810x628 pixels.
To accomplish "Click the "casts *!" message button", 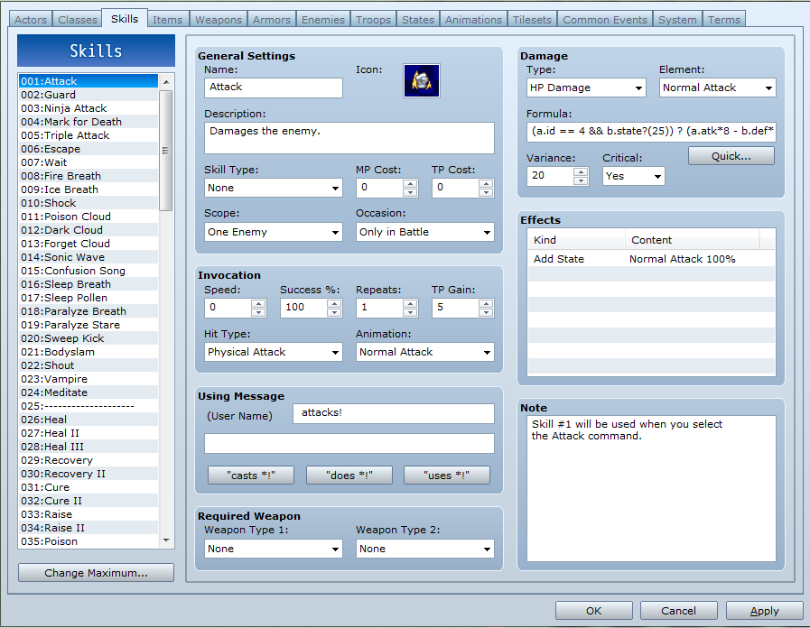I will coord(251,476).
